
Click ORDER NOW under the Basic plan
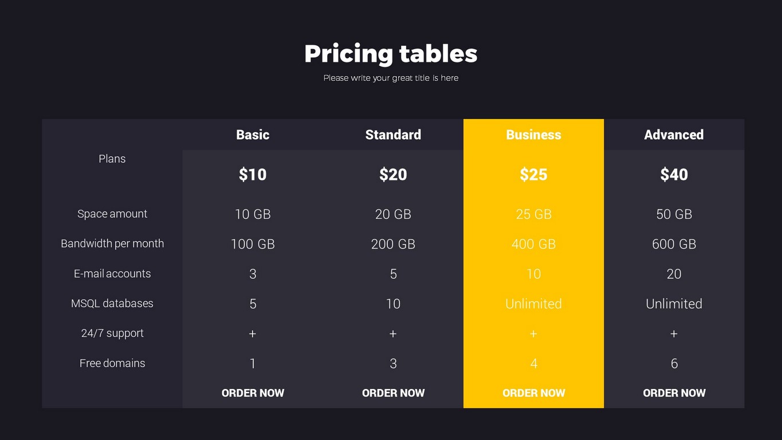[x=253, y=393]
